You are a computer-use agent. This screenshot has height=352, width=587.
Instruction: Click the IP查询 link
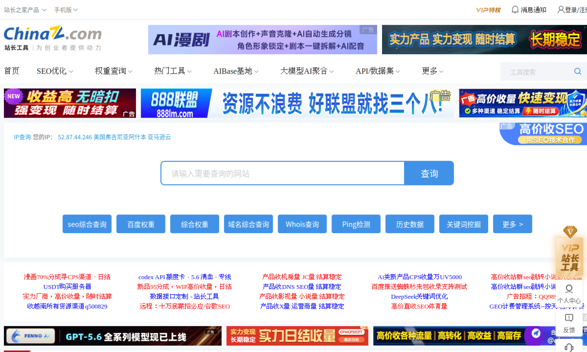pyautogui.click(x=22, y=137)
